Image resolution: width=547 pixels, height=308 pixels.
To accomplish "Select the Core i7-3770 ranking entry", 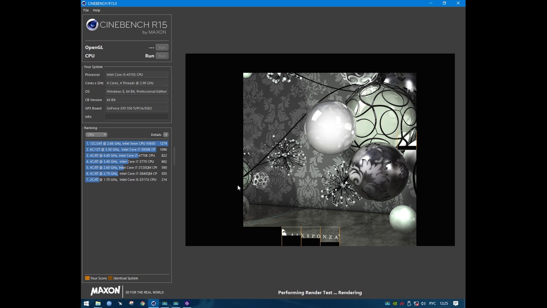I will click(126, 162).
